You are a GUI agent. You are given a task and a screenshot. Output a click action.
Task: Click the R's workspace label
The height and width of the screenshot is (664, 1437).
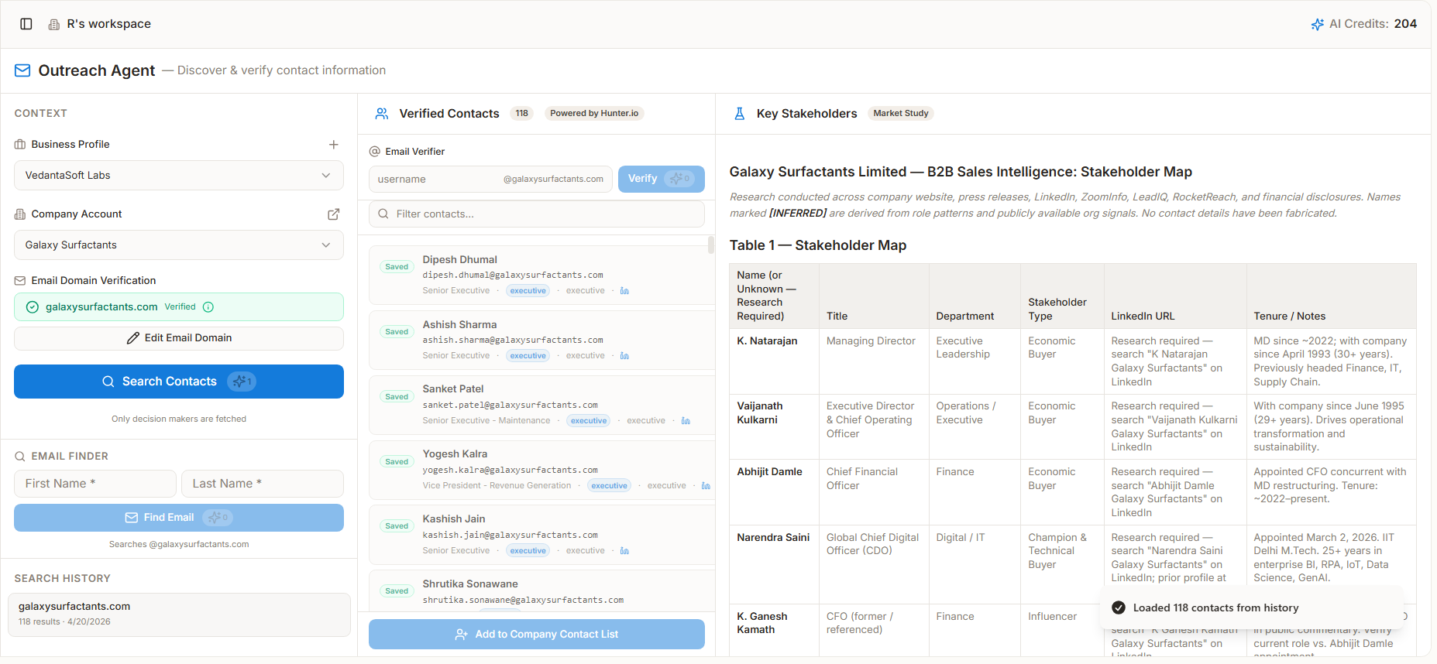pyautogui.click(x=109, y=24)
